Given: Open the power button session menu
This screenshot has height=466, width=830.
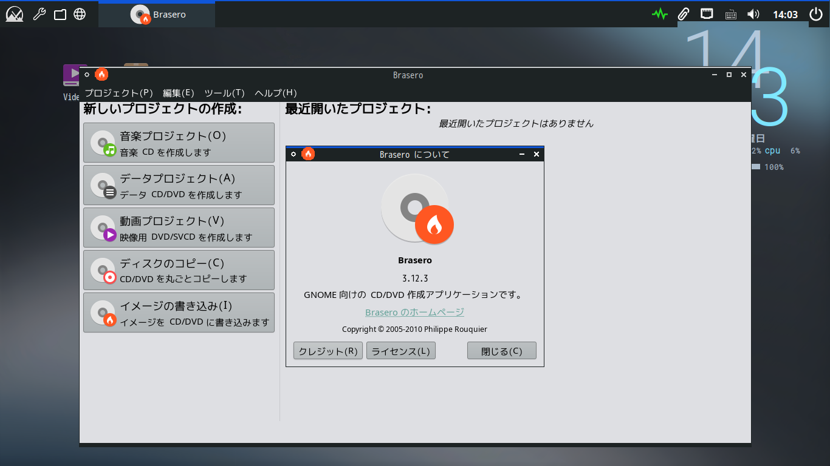Looking at the screenshot, I should click(x=815, y=14).
